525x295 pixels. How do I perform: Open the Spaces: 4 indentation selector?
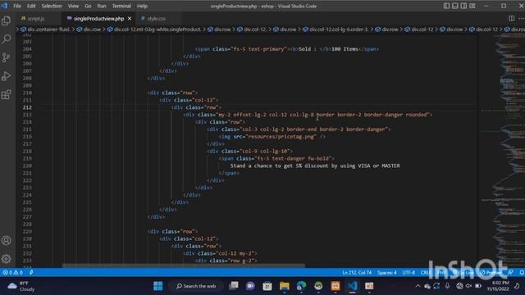[x=386, y=273]
